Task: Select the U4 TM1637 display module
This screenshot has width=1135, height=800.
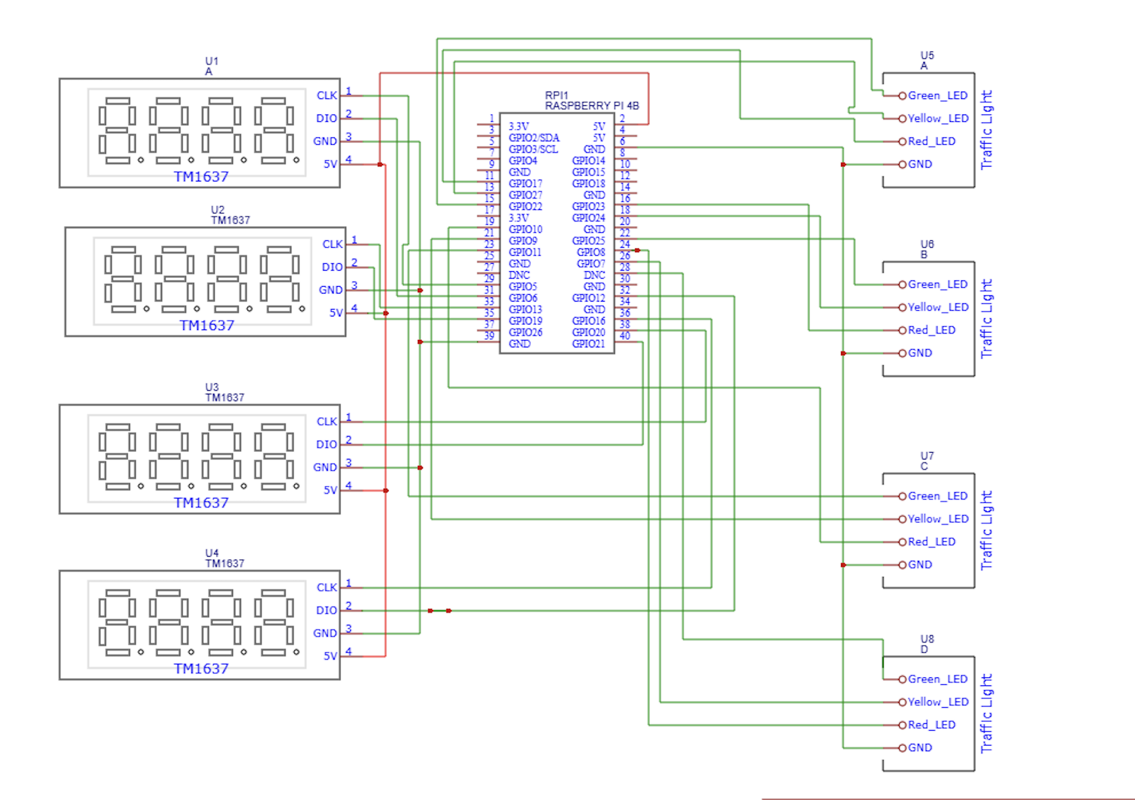Action: [198, 625]
